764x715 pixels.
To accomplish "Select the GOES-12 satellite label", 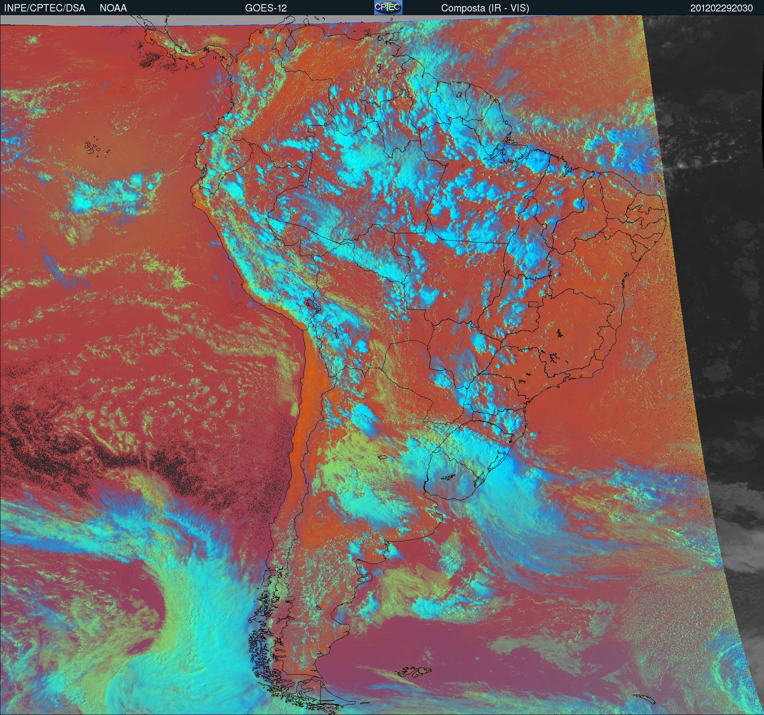I will click(266, 8).
